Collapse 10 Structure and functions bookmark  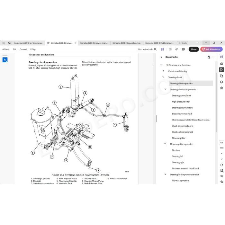click(x=161, y=65)
